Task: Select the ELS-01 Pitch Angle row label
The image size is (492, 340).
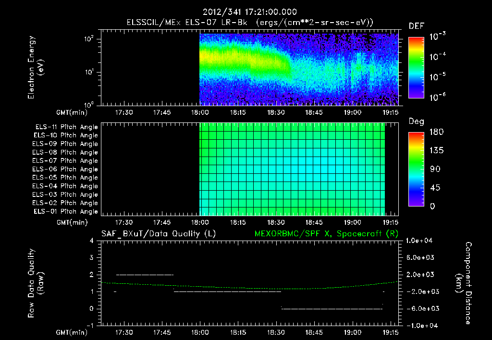Action: pos(65,212)
